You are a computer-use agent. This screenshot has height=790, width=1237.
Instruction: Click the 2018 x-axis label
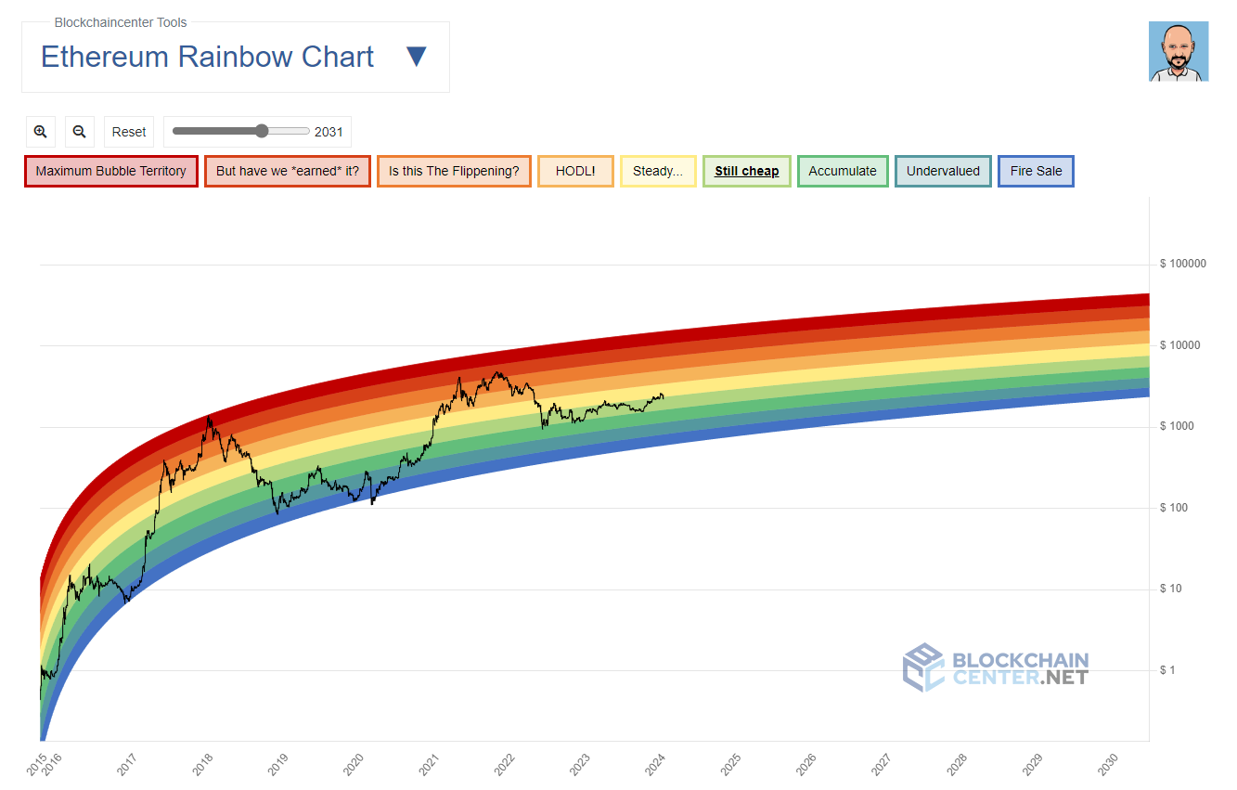pyautogui.click(x=202, y=764)
